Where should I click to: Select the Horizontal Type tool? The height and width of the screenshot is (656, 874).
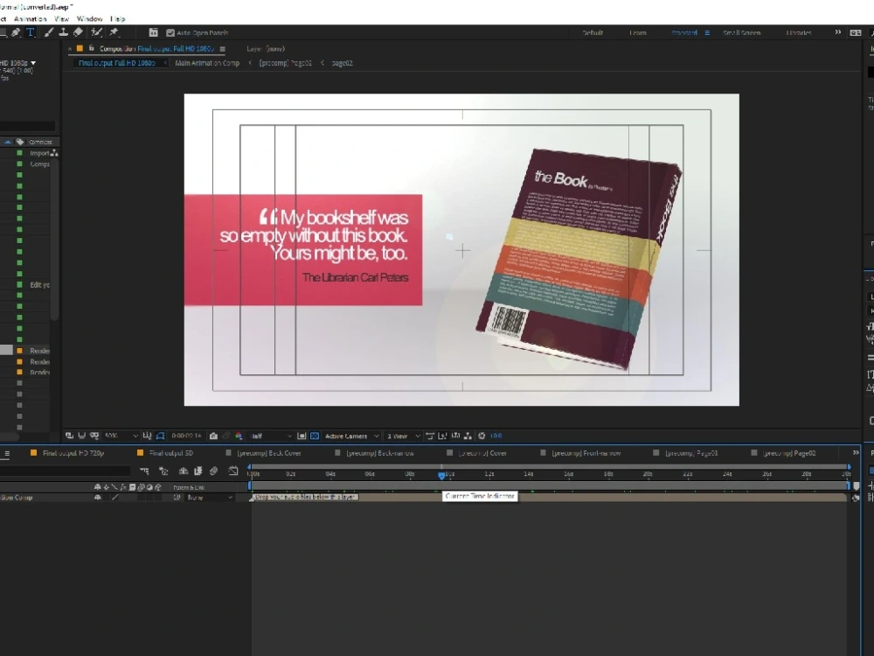click(x=30, y=32)
